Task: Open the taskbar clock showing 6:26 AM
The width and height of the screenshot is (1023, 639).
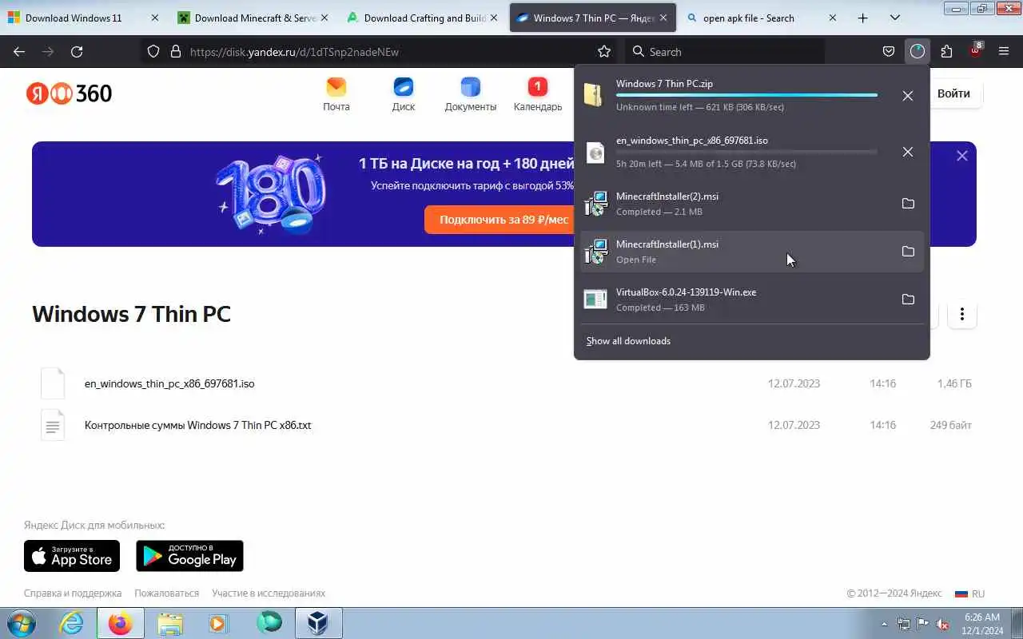Action: tap(981, 623)
